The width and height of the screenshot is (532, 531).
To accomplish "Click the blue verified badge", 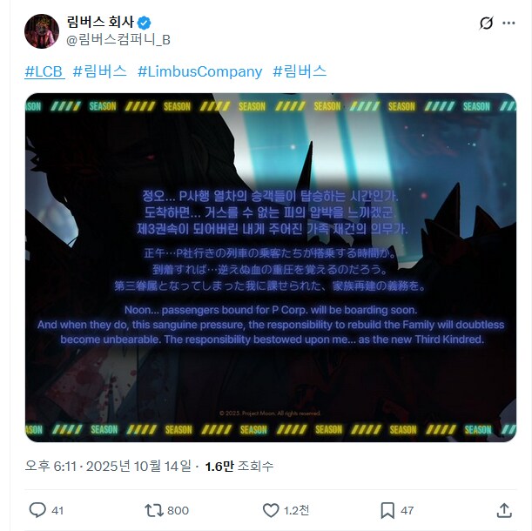I will pyautogui.click(x=145, y=24).
